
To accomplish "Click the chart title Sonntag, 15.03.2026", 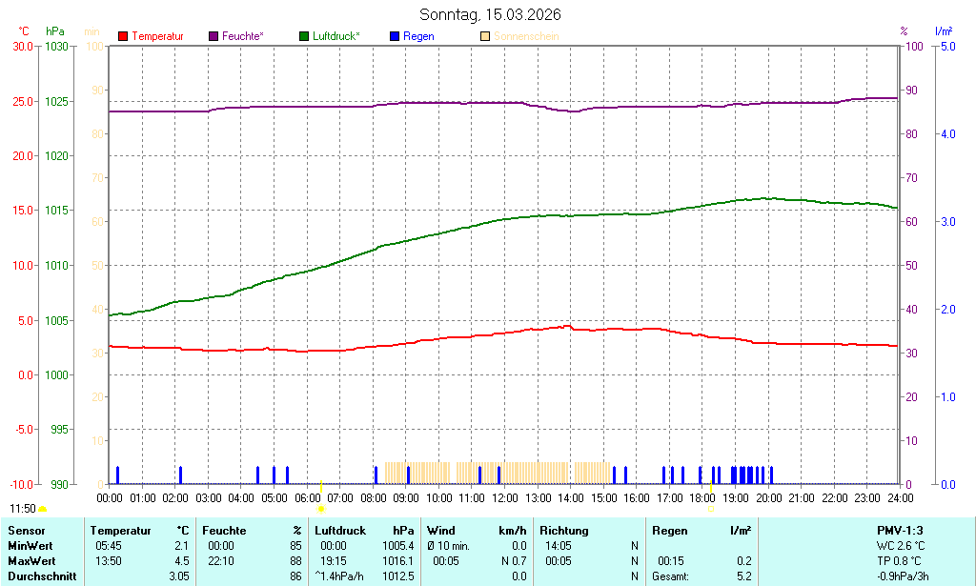I will (490, 14).
